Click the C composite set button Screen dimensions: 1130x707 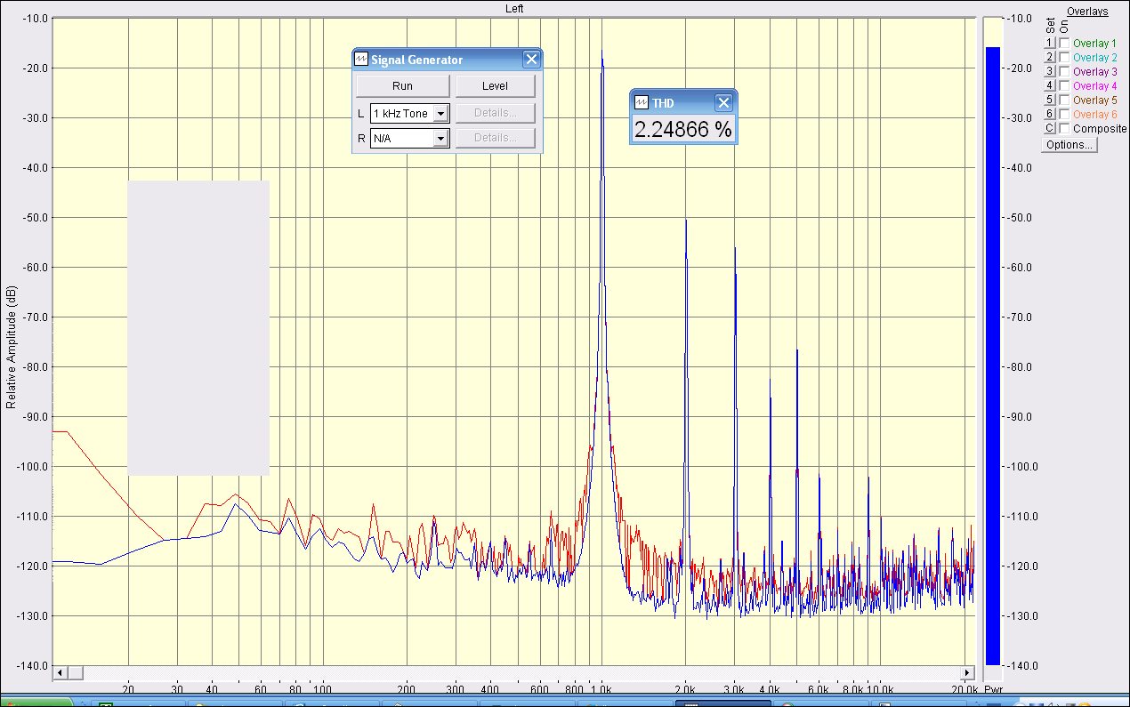tap(1050, 128)
